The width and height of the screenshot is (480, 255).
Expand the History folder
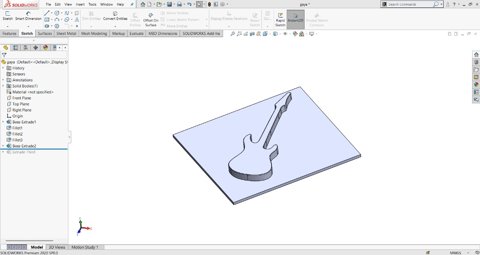(3, 68)
